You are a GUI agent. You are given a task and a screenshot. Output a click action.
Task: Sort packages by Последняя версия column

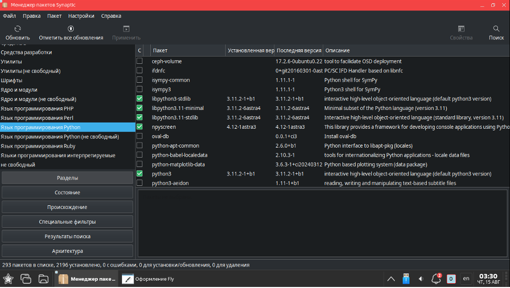298,50
